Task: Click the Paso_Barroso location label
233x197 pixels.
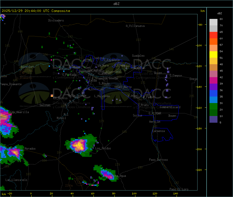Action: (158, 160)
